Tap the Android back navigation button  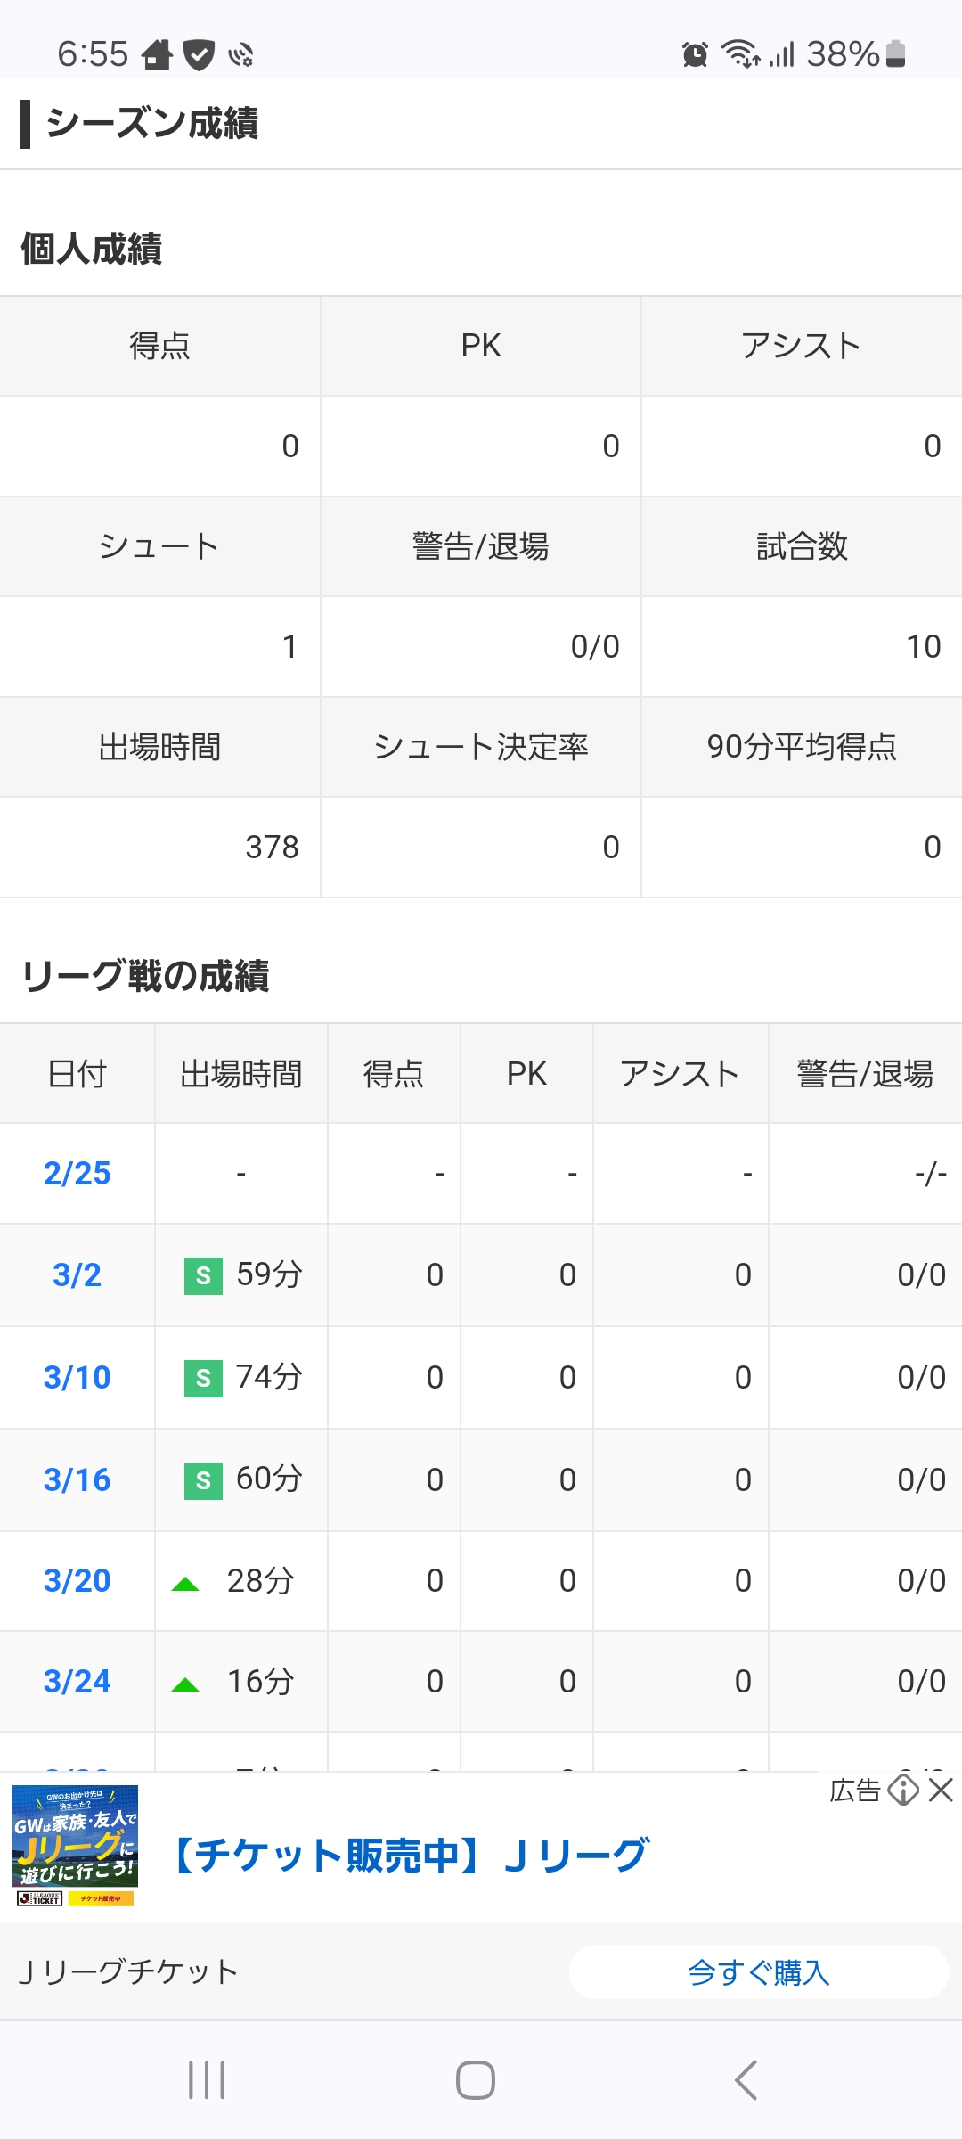pos(746,2080)
